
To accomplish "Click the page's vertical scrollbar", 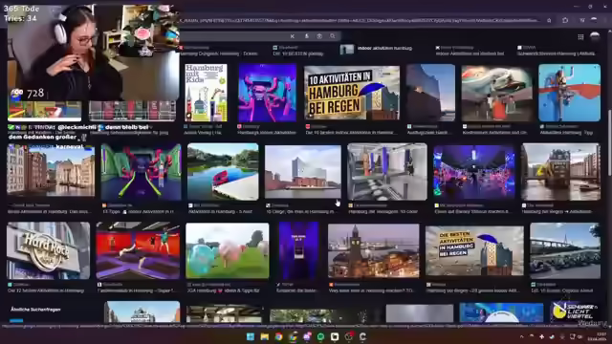I will (x=609, y=144).
